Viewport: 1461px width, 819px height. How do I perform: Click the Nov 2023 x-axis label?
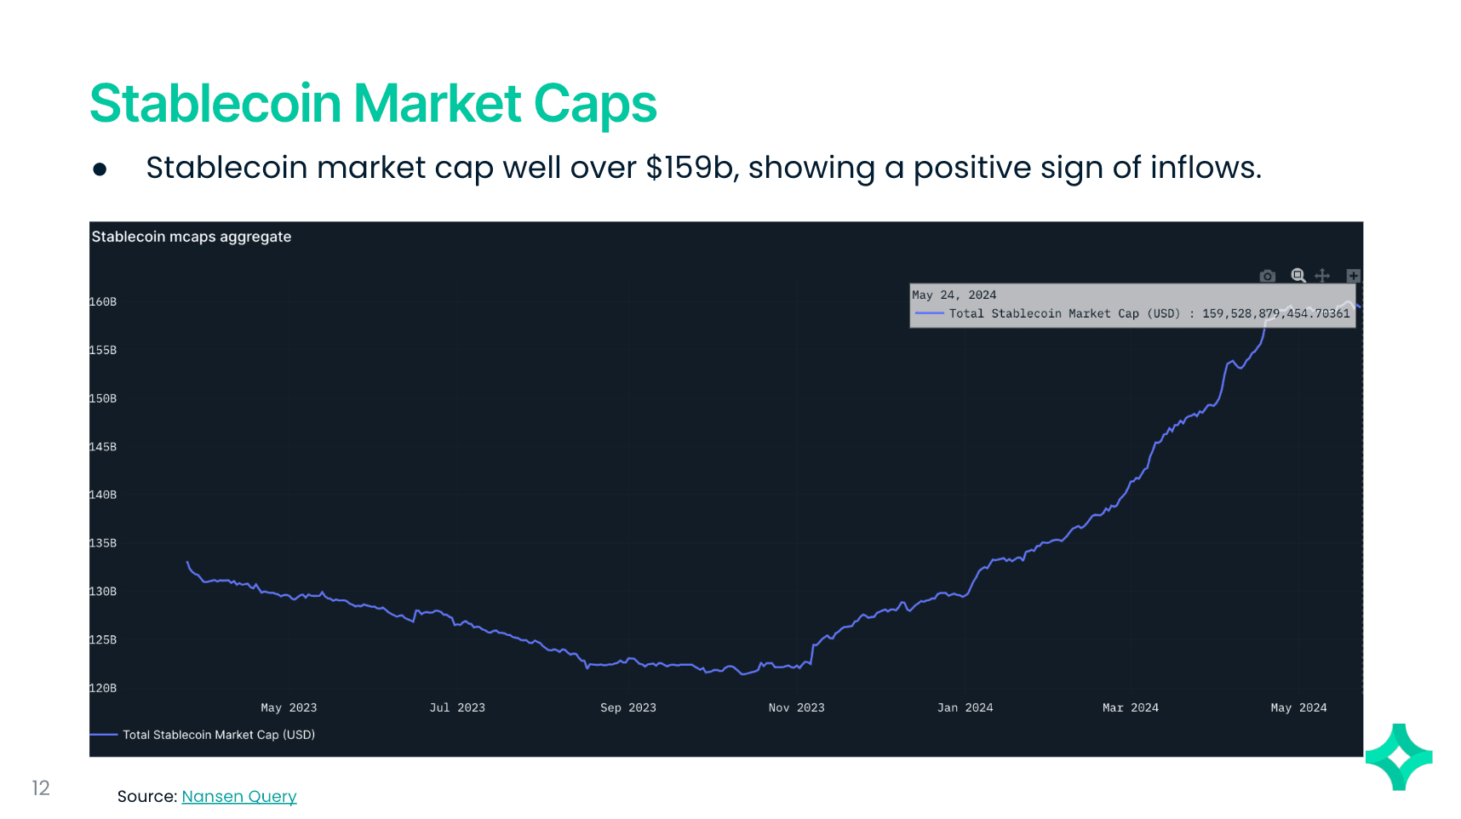point(796,707)
